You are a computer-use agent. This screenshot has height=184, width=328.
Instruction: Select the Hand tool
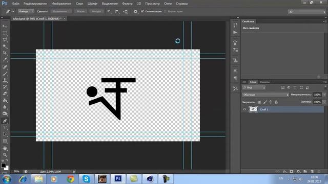coord(5,148)
